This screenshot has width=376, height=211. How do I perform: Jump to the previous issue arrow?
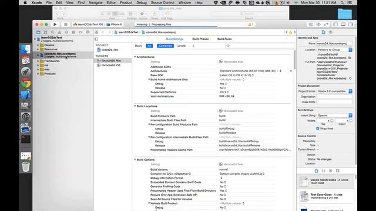pyautogui.click(x=287, y=32)
